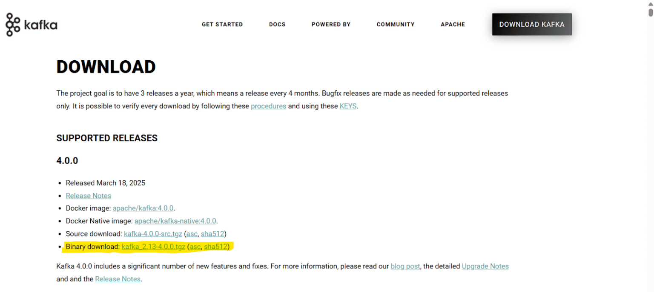Open the source download sha512 link
Screen dimensions: 654x292
[x=212, y=234]
